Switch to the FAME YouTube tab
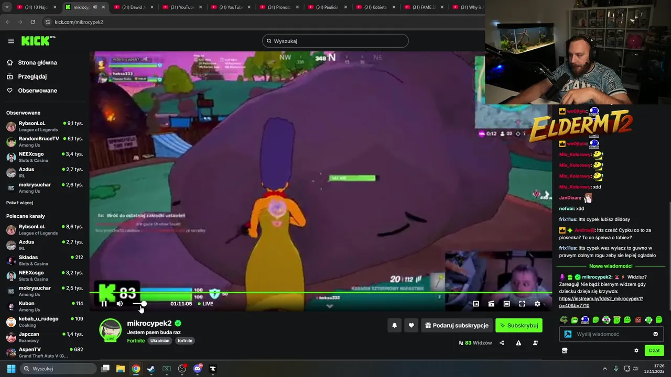Image resolution: width=671 pixels, height=377 pixels. [423, 7]
